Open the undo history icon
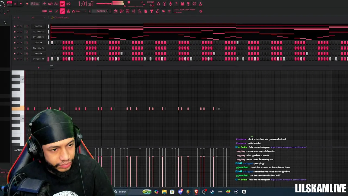The height and width of the screenshot is (196, 348). coord(159,4)
